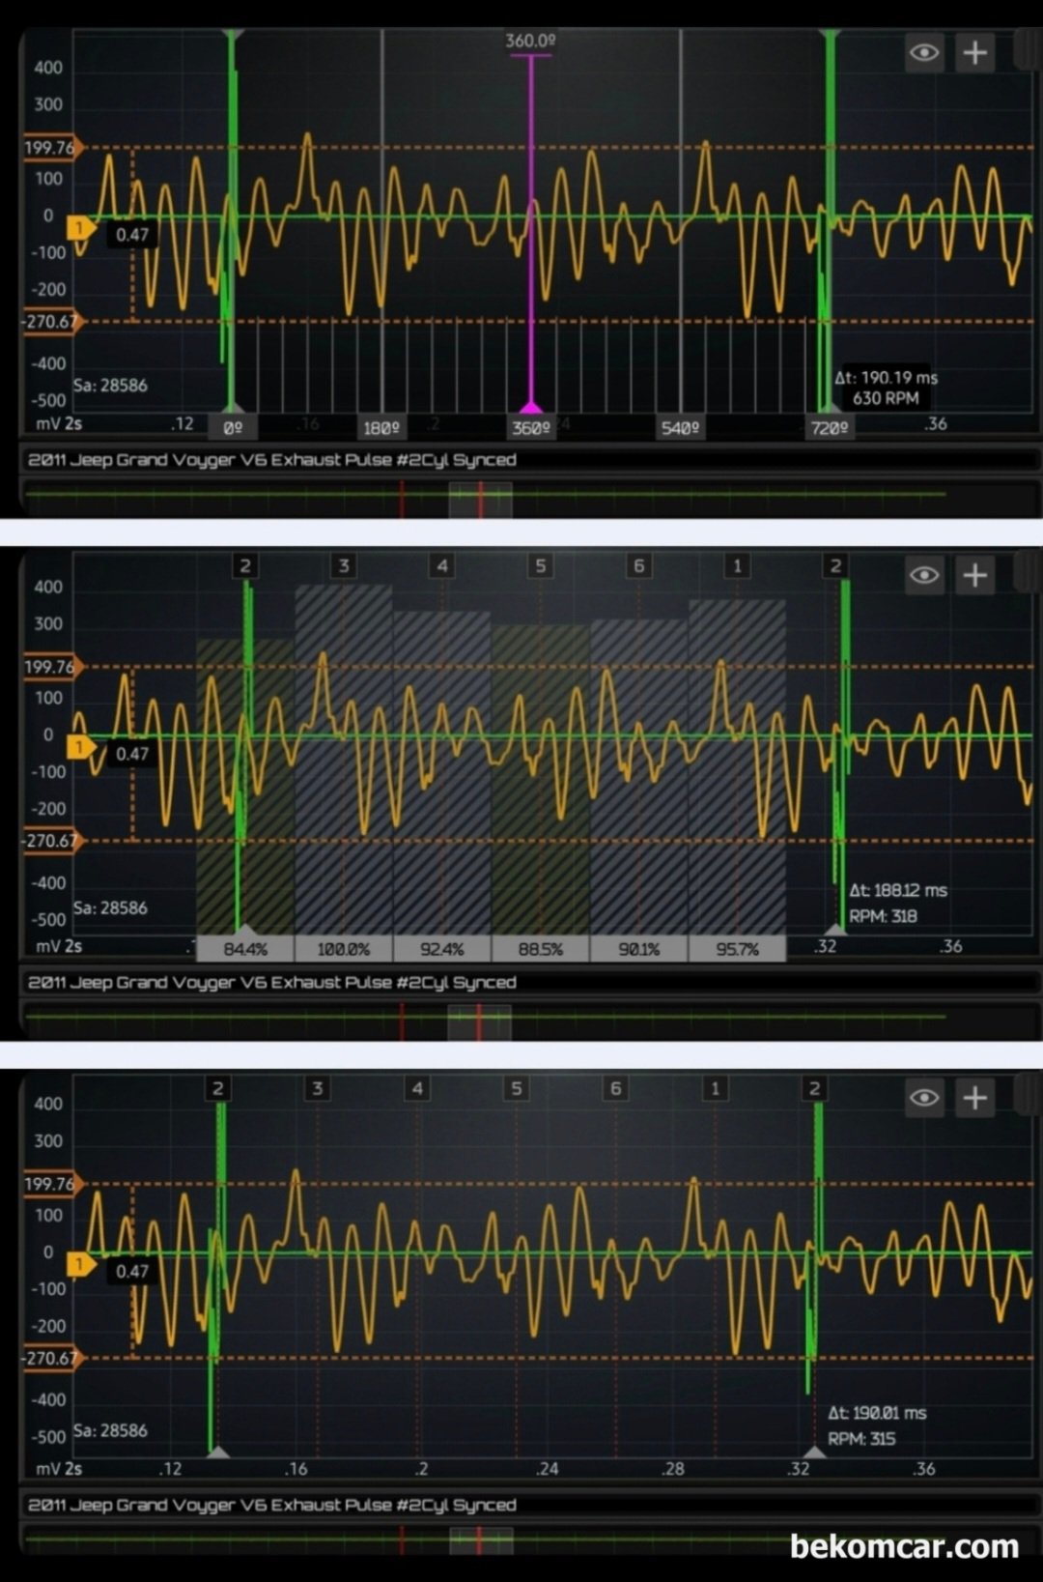The height and width of the screenshot is (1582, 1043).
Task: Toggle the eye icon in bottom panel
Action: coord(924,1097)
